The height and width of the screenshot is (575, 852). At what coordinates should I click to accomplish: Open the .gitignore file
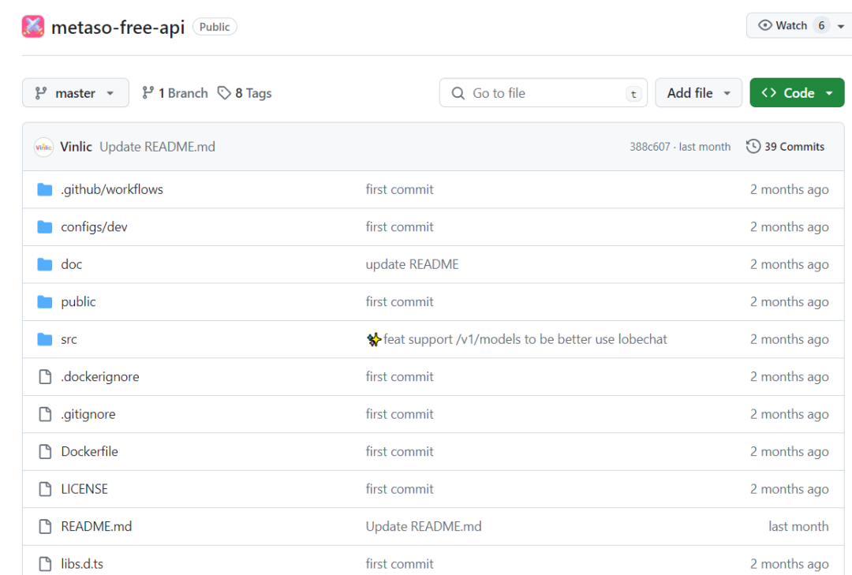88,414
